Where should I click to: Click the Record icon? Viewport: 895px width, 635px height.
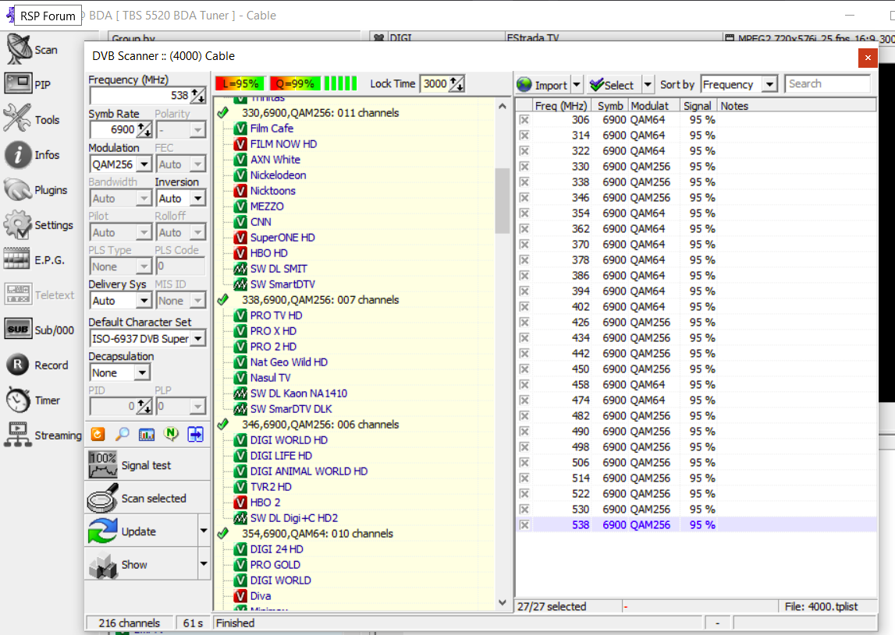point(18,365)
